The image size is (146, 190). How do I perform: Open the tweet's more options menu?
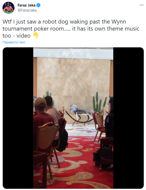tap(141, 5)
